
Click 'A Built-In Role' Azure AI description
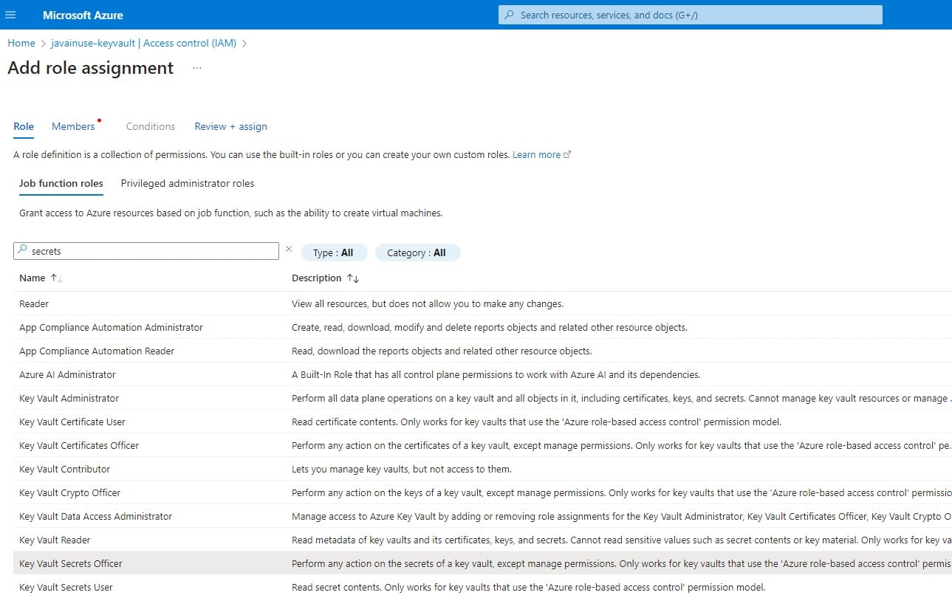pyautogui.click(x=496, y=374)
